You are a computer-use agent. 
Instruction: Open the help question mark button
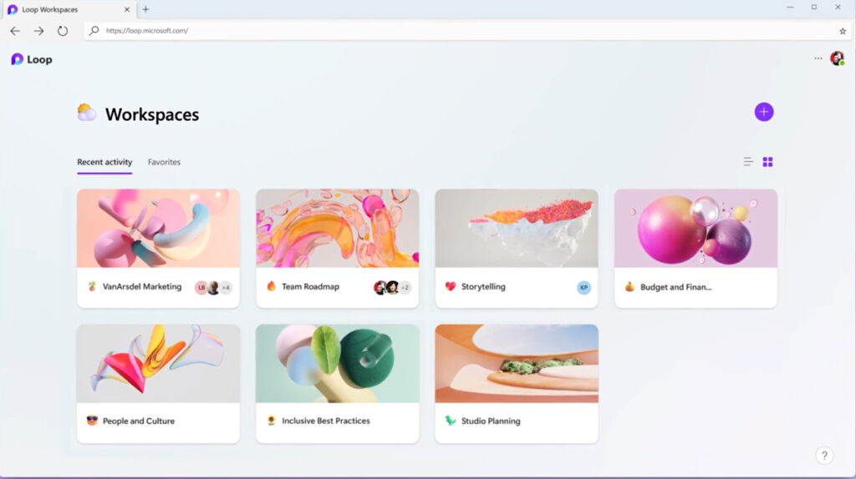[824, 455]
